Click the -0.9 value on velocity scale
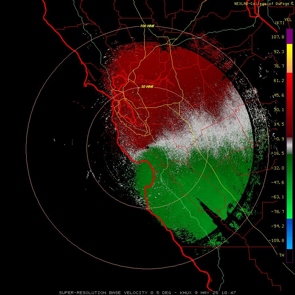This screenshot has height=295, width=295. point(279,139)
